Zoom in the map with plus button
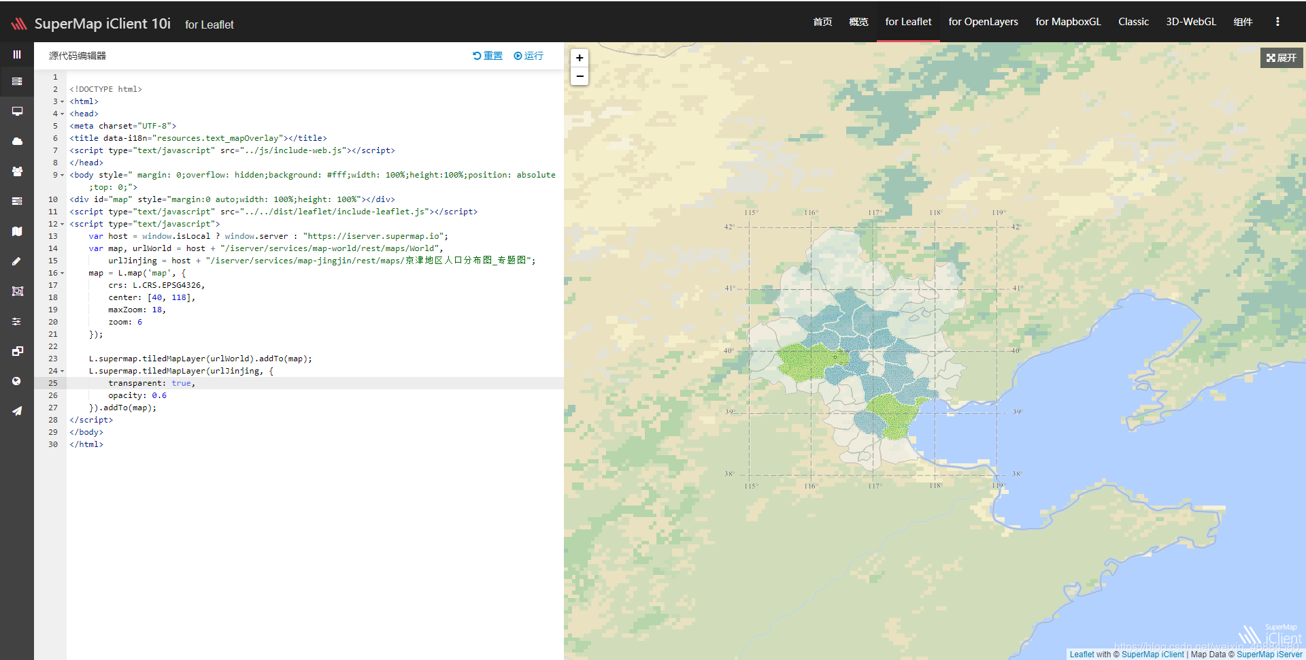 click(x=580, y=58)
